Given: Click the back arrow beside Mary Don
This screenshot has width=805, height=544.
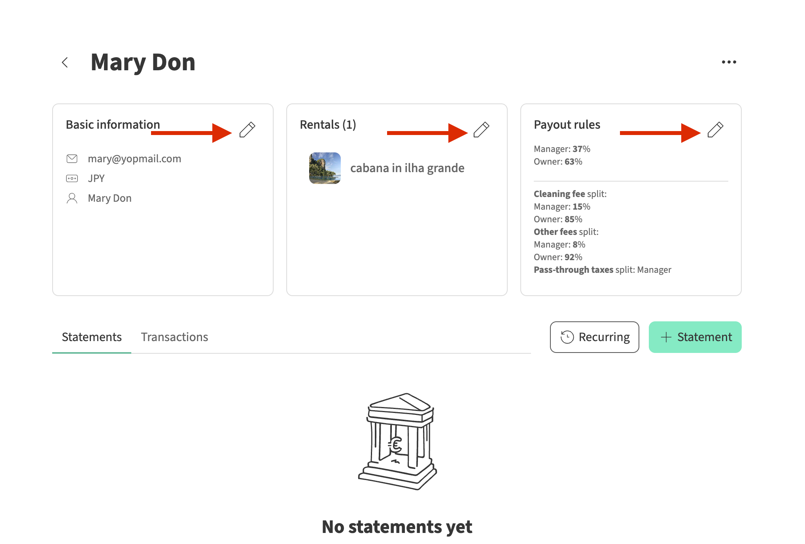Looking at the screenshot, I should (x=65, y=62).
